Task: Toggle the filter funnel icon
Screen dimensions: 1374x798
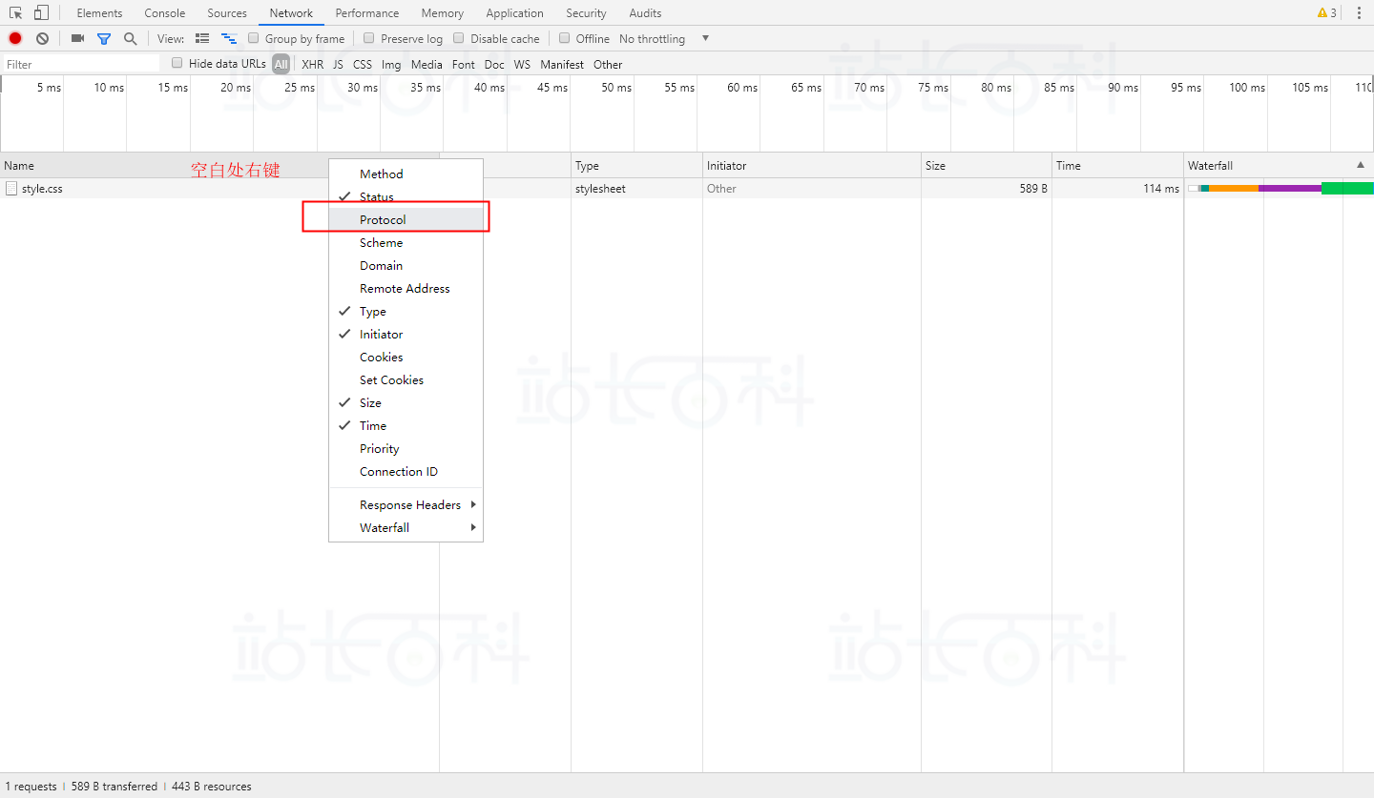Action: tap(104, 39)
